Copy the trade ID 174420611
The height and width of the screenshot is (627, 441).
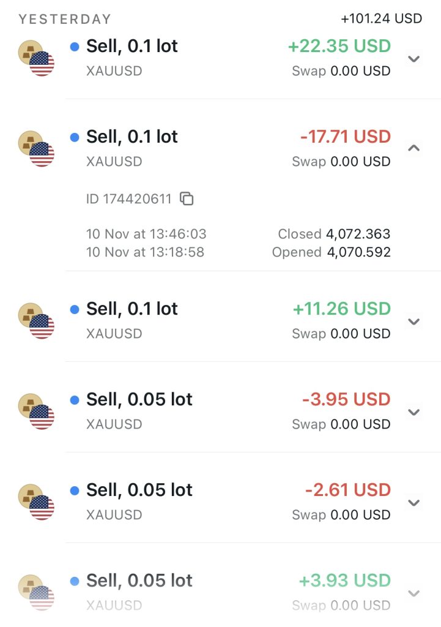[x=187, y=198]
